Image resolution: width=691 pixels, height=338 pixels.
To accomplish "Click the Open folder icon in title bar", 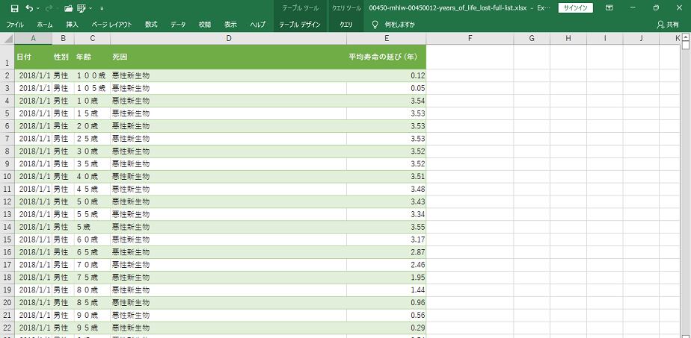I will [68, 7].
